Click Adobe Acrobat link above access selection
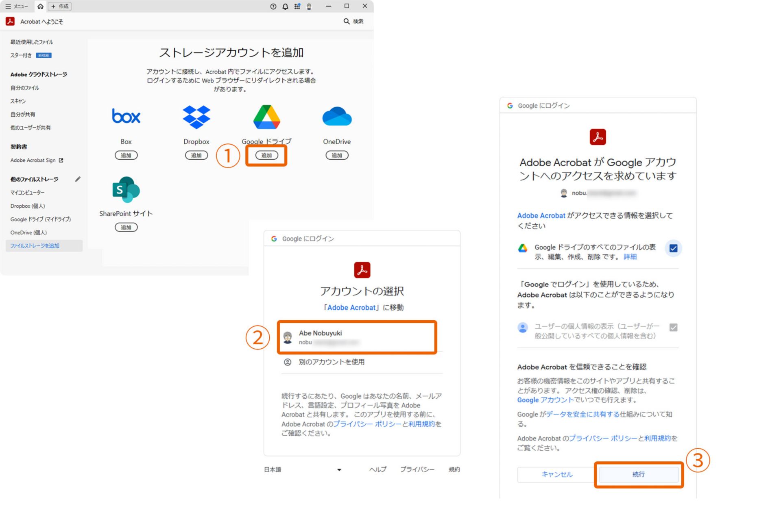This screenshot has height=519, width=781. pos(541,215)
